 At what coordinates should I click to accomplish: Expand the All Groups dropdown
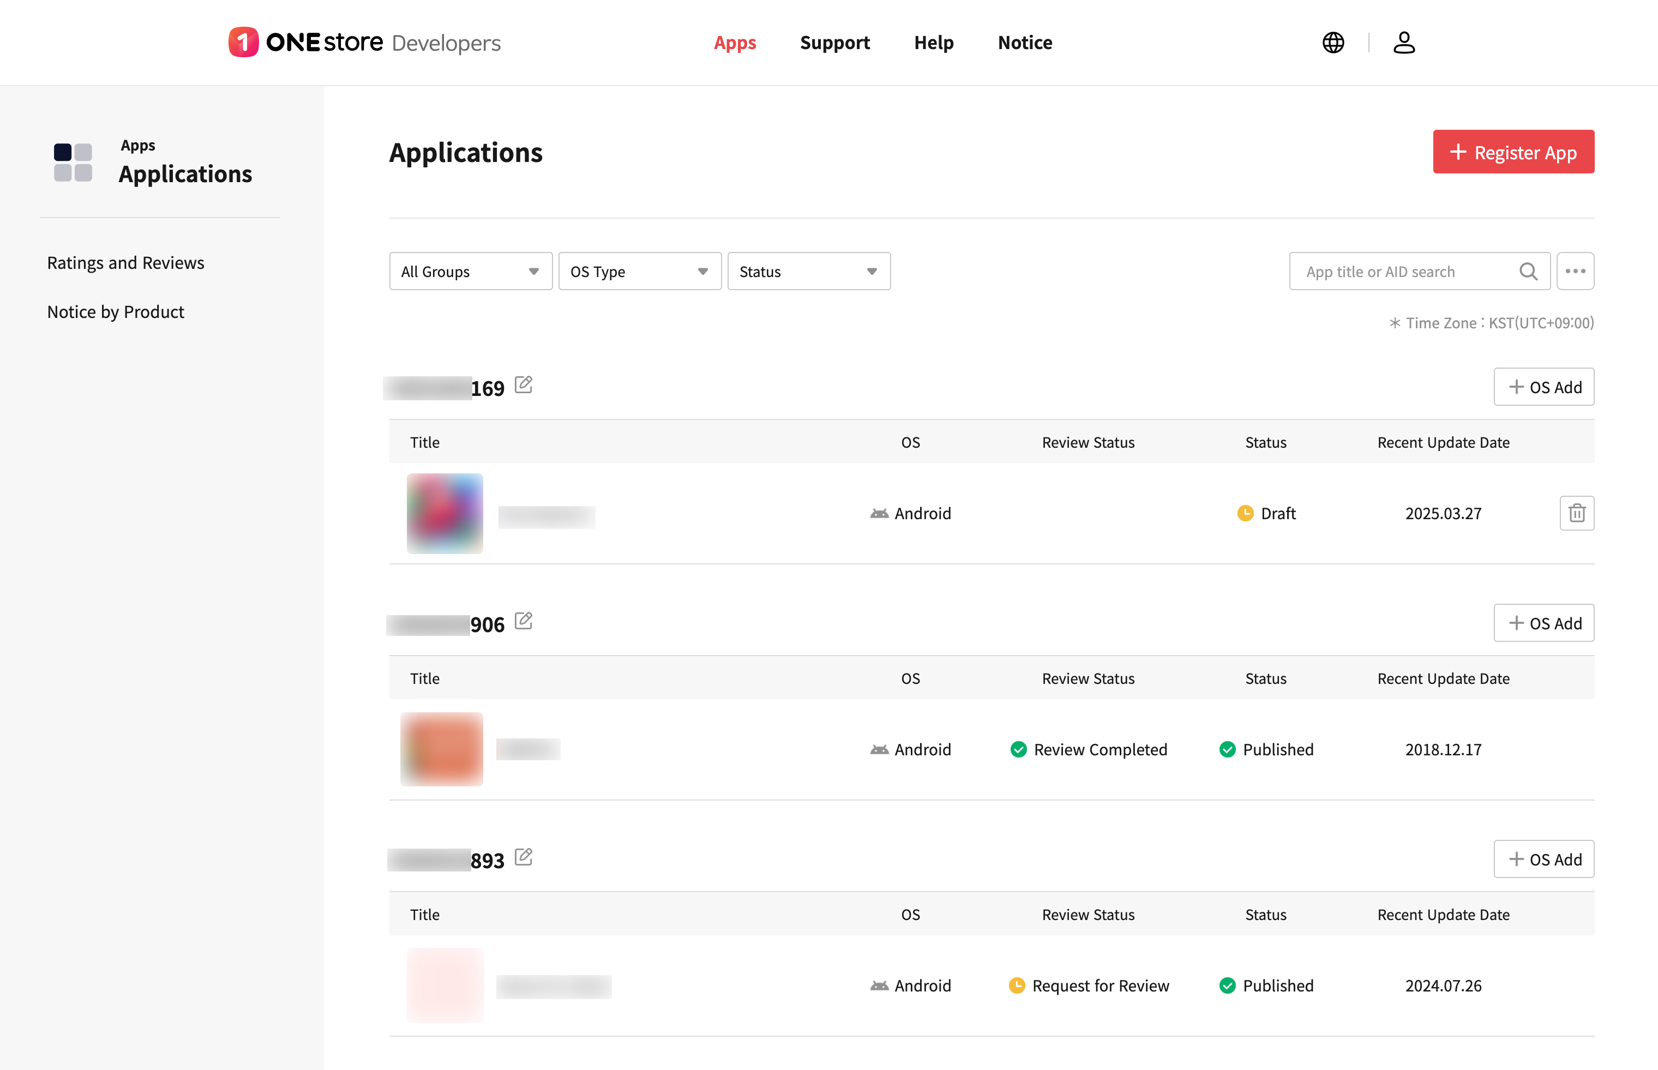471,272
